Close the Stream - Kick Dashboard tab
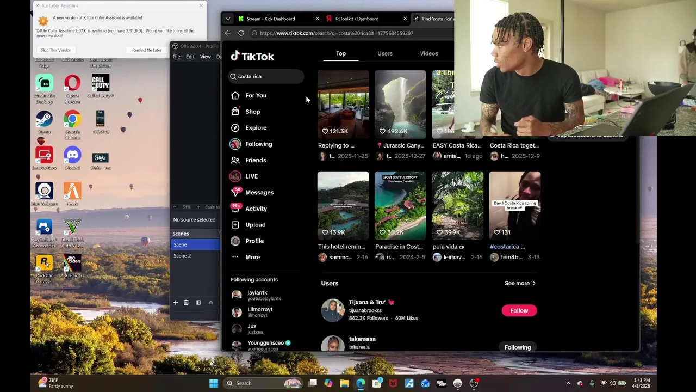 point(318,19)
